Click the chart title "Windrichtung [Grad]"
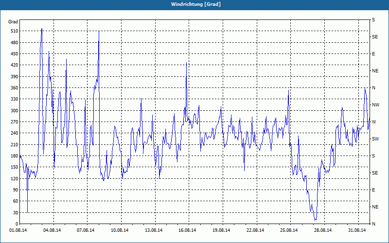Viewport: 389px width, 243px height. (196, 4)
